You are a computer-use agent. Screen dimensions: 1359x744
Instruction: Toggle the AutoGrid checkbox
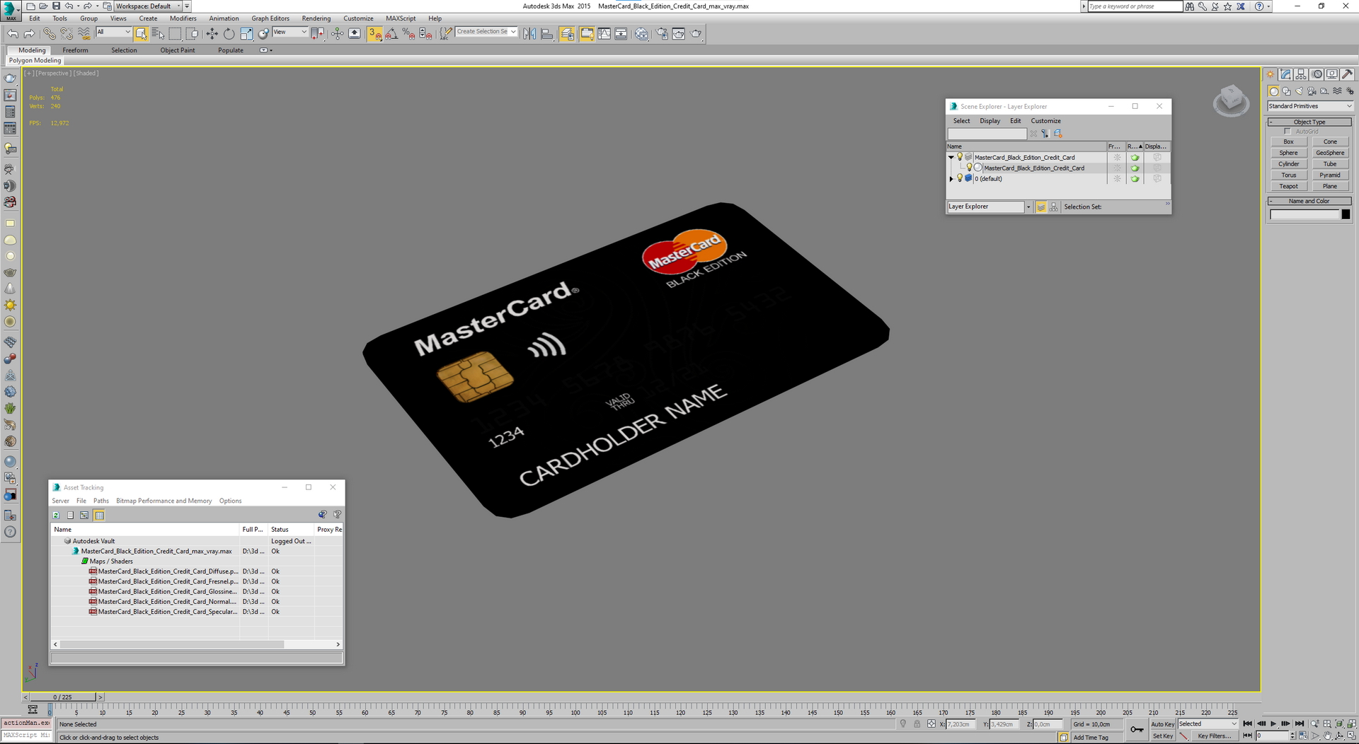pyautogui.click(x=1288, y=132)
